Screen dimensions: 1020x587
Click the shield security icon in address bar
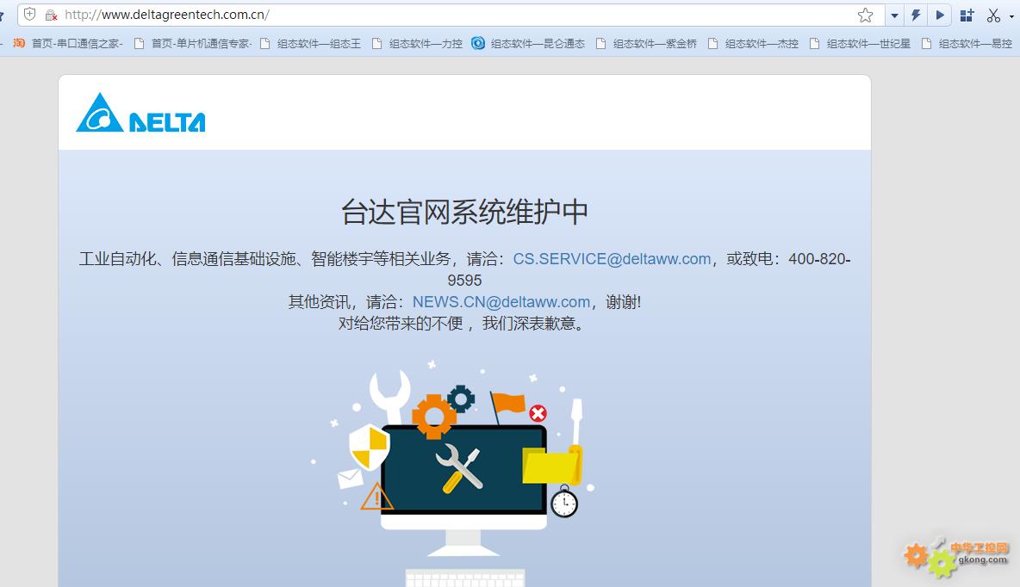click(30, 15)
